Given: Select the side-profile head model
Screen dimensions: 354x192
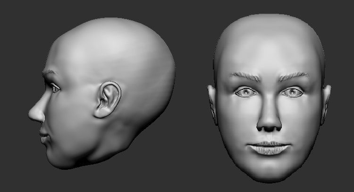Looking at the screenshot, I should tap(101, 93).
